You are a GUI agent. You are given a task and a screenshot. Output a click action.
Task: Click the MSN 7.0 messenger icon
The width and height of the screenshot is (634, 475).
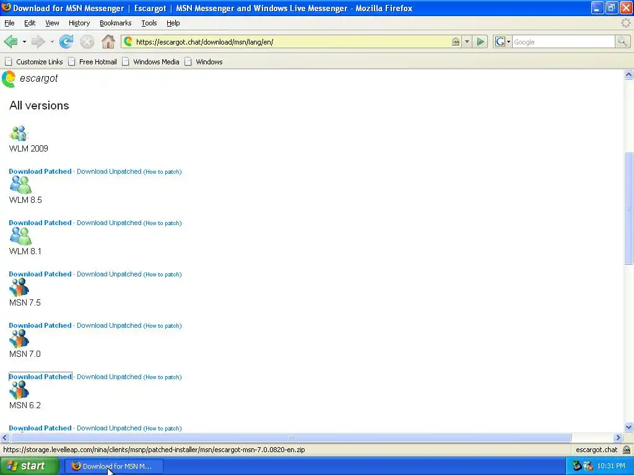tap(19, 339)
